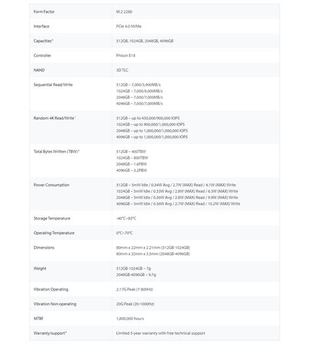309x346 pixels.
Task: Click the Sequential Read/Write label
Action: pos(53,85)
